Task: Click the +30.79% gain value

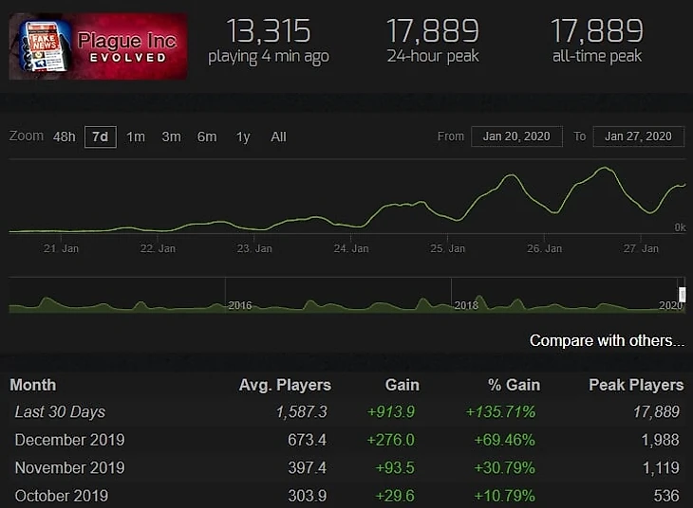Action: pyautogui.click(x=504, y=468)
